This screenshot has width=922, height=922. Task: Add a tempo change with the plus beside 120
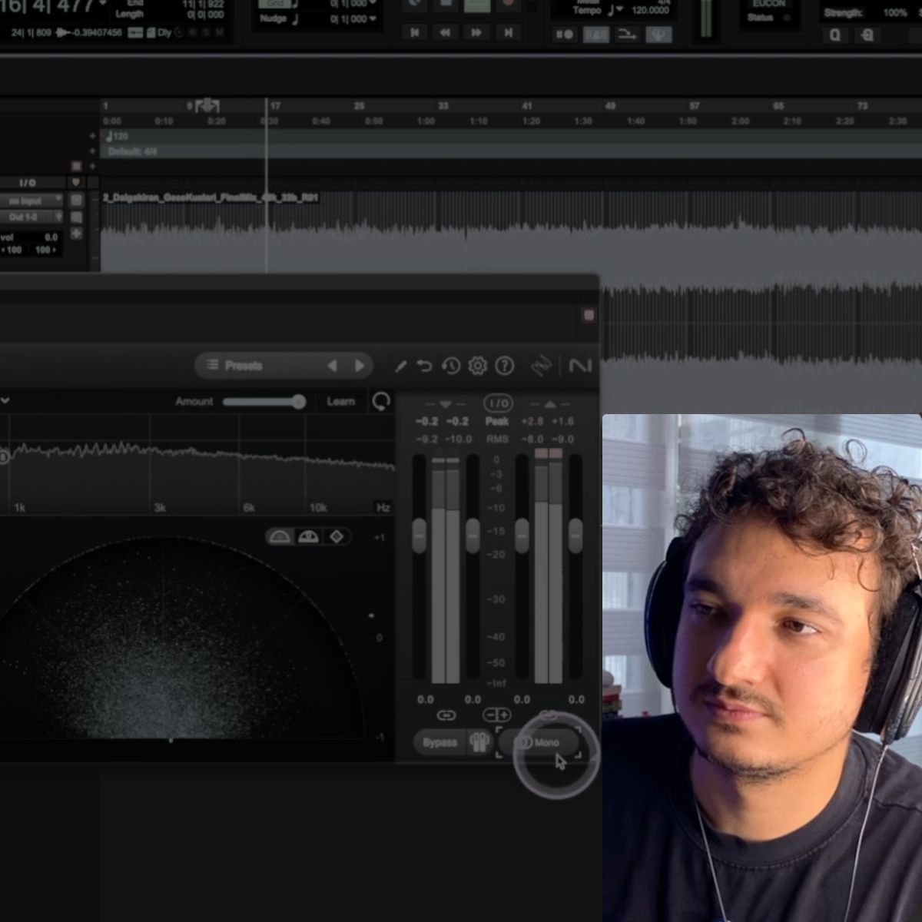92,137
